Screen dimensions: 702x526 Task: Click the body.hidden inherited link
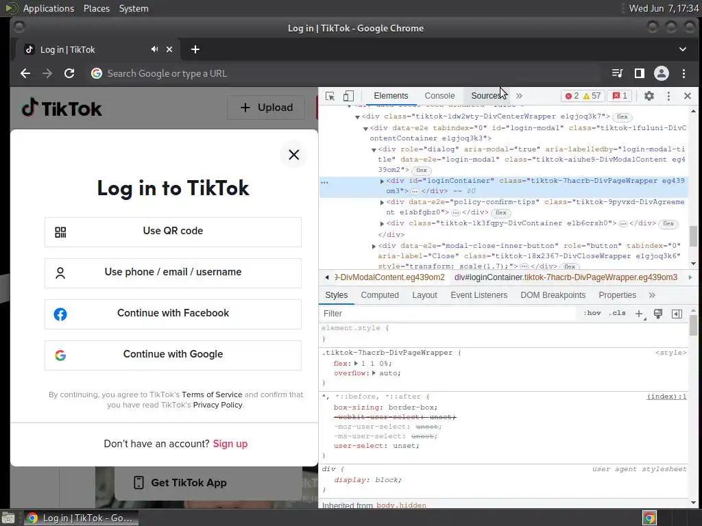click(401, 505)
